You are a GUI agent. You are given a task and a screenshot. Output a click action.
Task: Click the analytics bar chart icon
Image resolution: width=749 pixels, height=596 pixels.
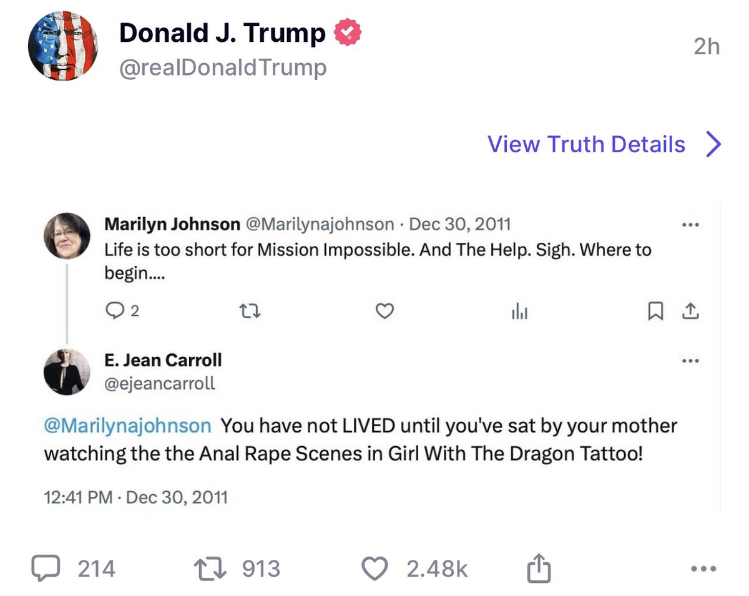coord(519,311)
